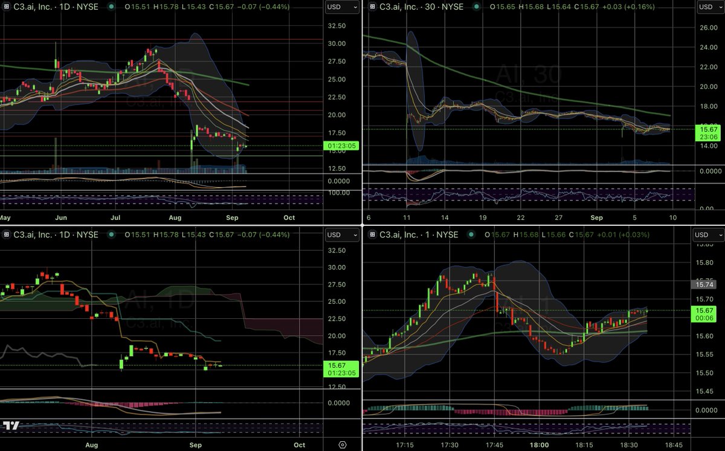Screen dimensions: 725x451
Task: Click the legend icon beside the 30-minute chart title
Action: tap(371, 7)
